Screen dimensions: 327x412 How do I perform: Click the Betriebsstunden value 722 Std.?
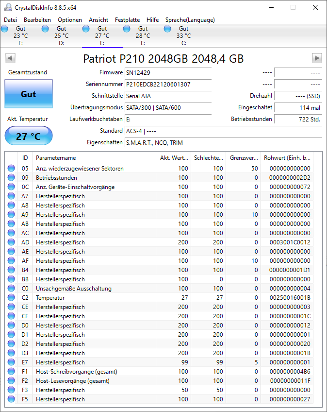point(298,119)
